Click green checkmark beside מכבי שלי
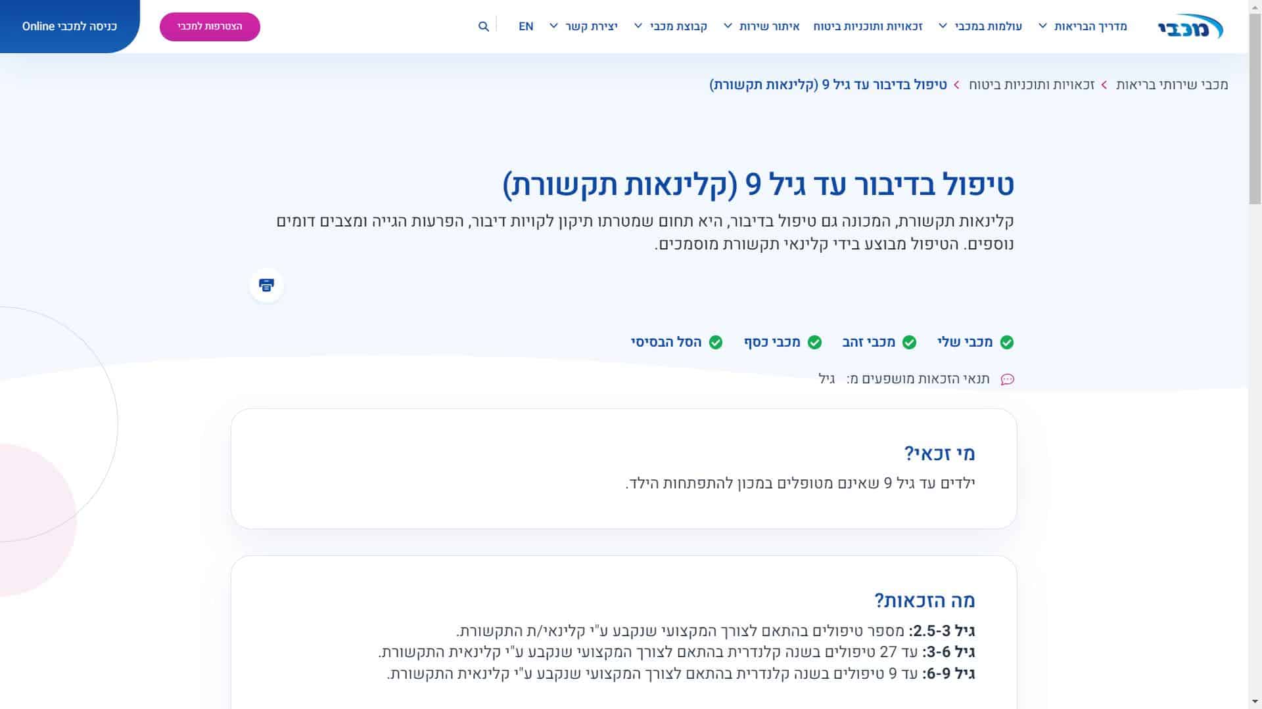Screen dimensions: 1262x709 (1007, 342)
